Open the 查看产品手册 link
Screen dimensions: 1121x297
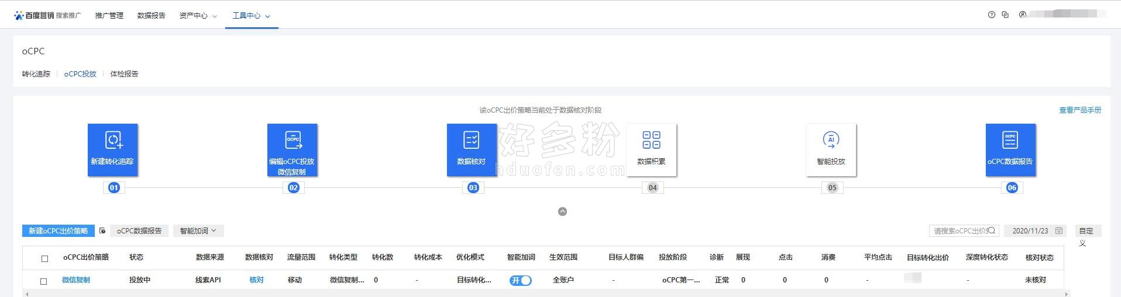1080,110
